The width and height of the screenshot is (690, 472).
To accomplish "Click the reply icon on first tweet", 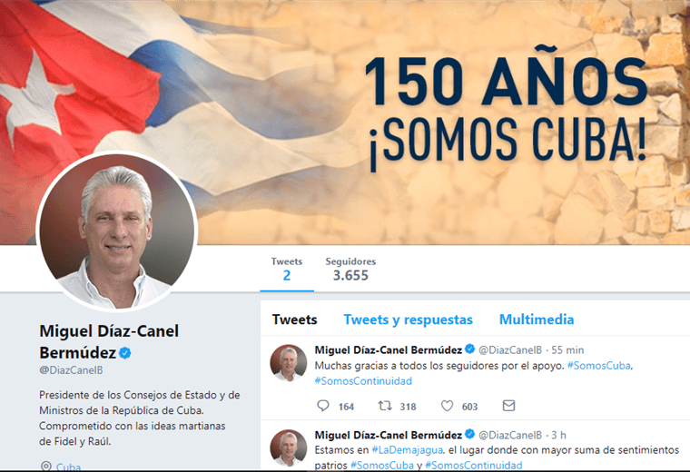I will [x=323, y=406].
